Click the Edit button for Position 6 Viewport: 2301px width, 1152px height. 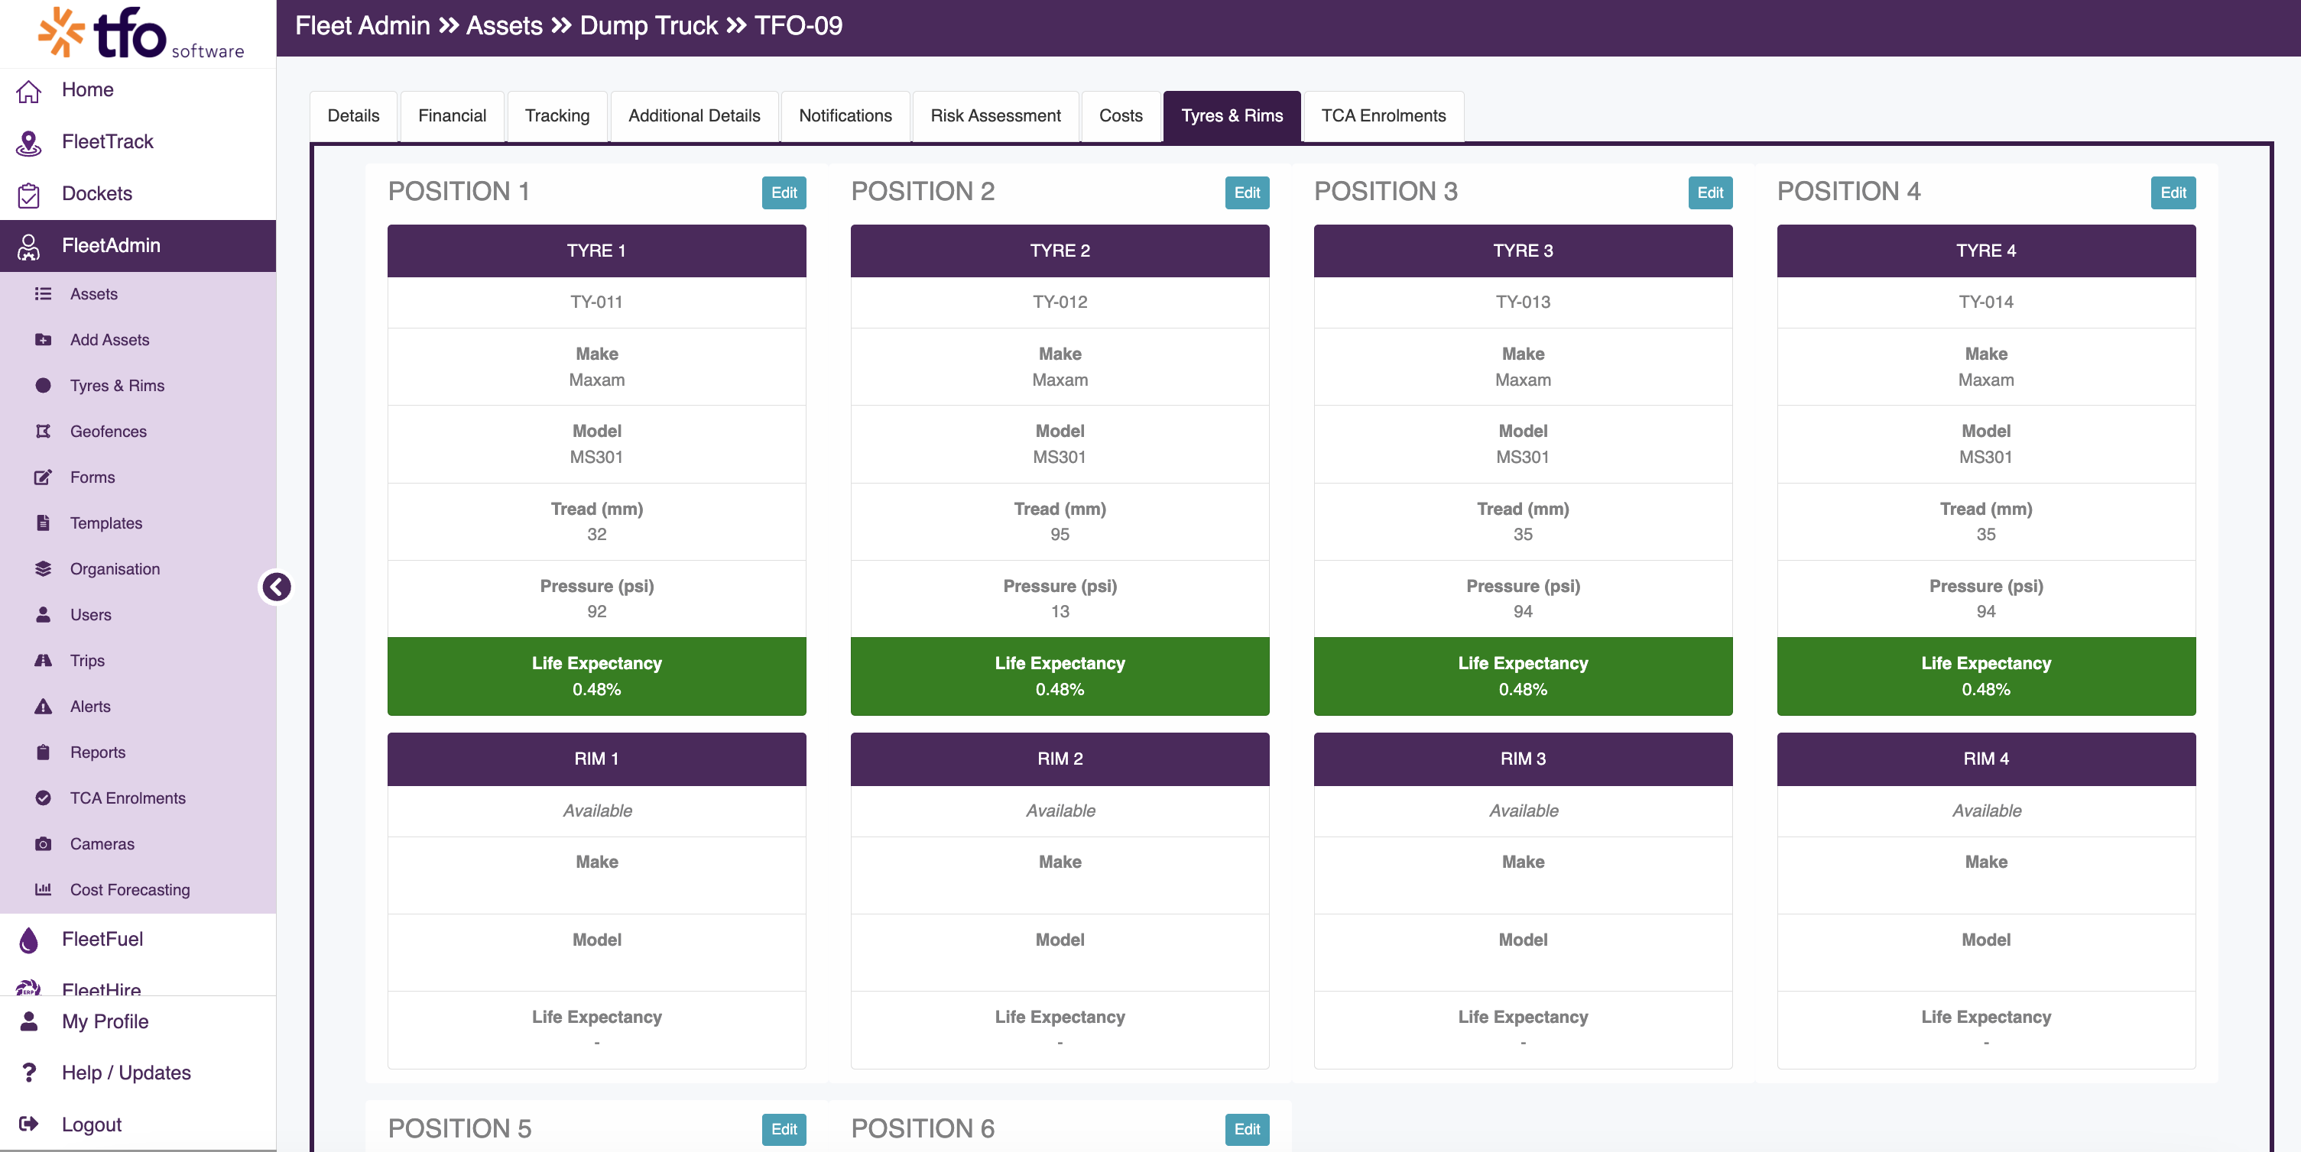pyautogui.click(x=1246, y=1129)
